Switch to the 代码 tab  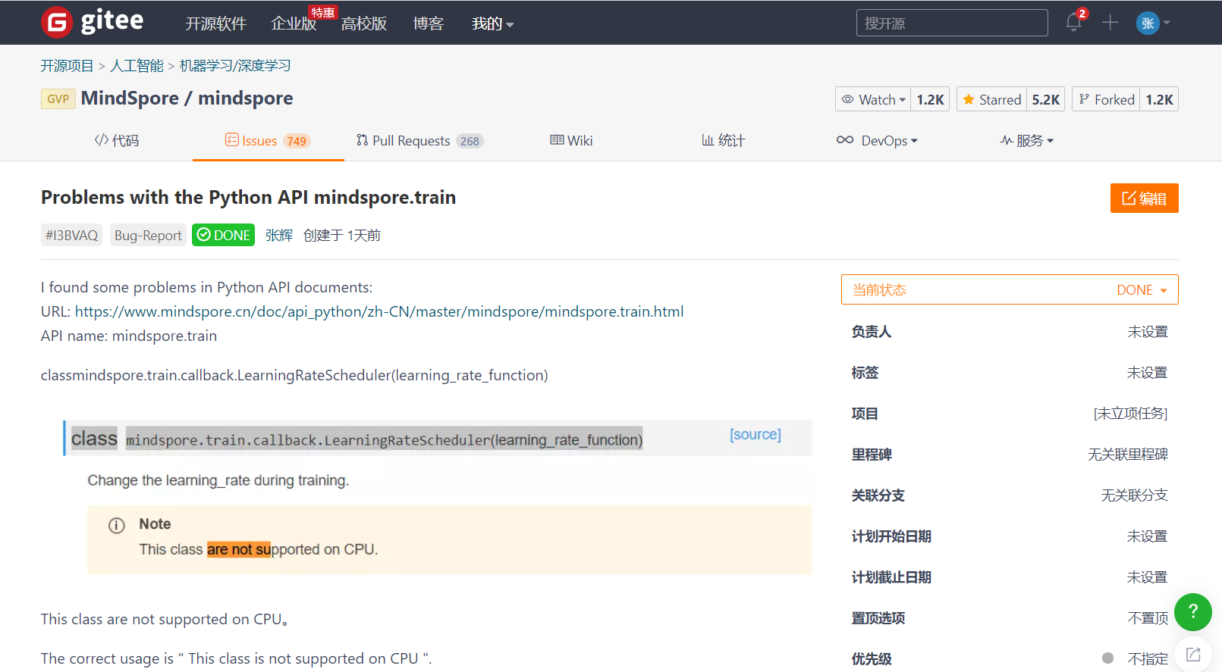click(117, 140)
